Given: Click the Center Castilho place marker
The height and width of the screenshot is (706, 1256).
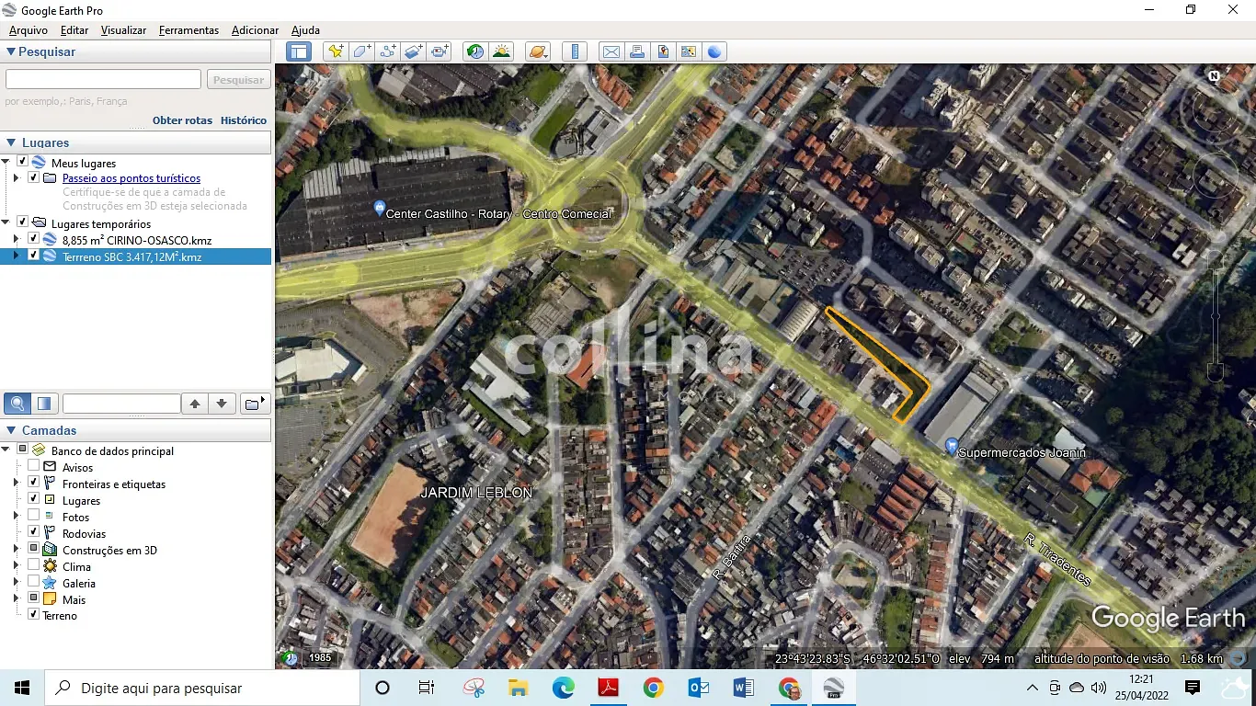Looking at the screenshot, I should (x=380, y=209).
